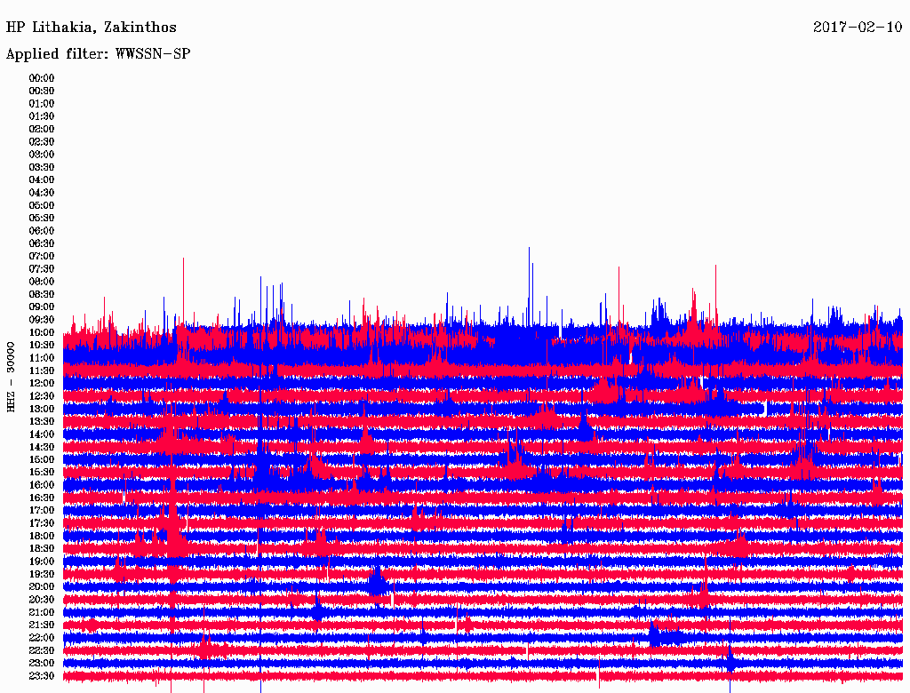Viewport: 910px width, 693px height.
Task: Click the 03:00 time label
Action: point(42,155)
